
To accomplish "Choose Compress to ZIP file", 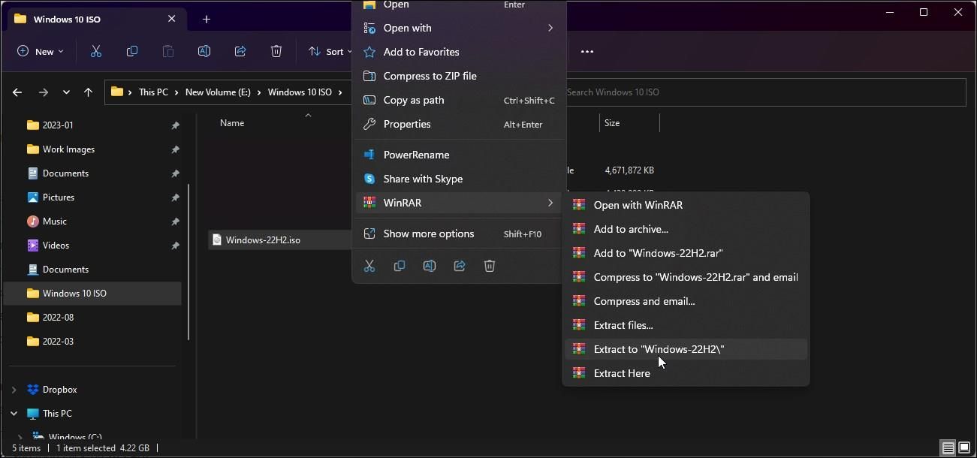I will coord(459,76).
